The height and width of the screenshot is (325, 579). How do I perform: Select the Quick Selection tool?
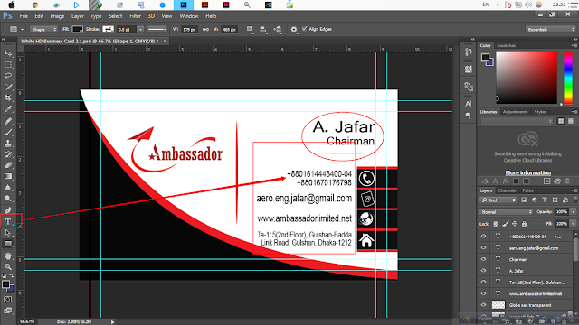click(x=8, y=87)
